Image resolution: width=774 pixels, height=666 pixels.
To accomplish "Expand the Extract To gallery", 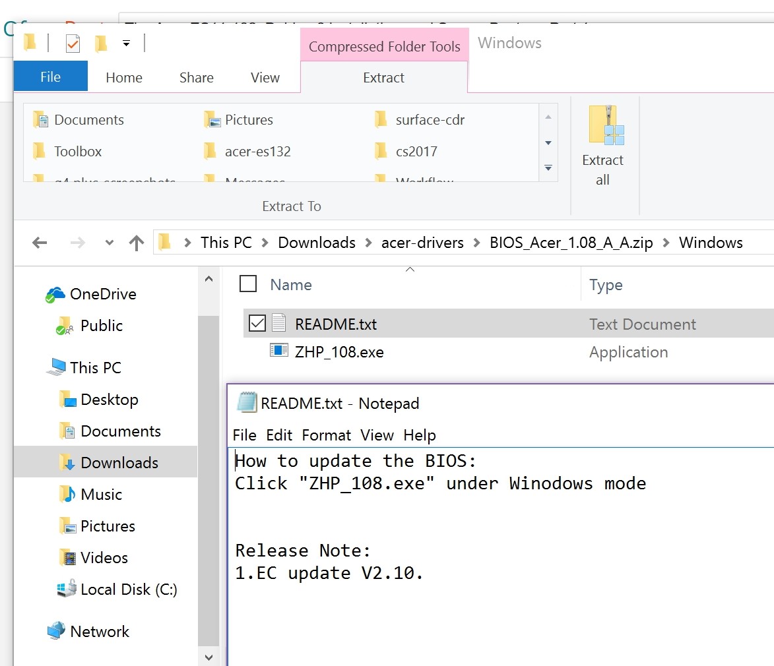I will 548,167.
